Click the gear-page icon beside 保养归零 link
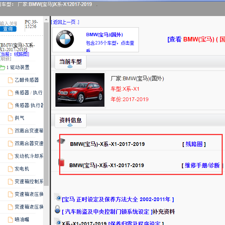The image size is (225, 225). [58, 221]
